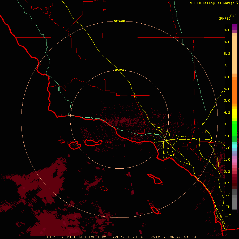Pick the bright yellow swatch near 4.2
The width and height of the screenshot is (239, 239).
click(x=234, y=113)
